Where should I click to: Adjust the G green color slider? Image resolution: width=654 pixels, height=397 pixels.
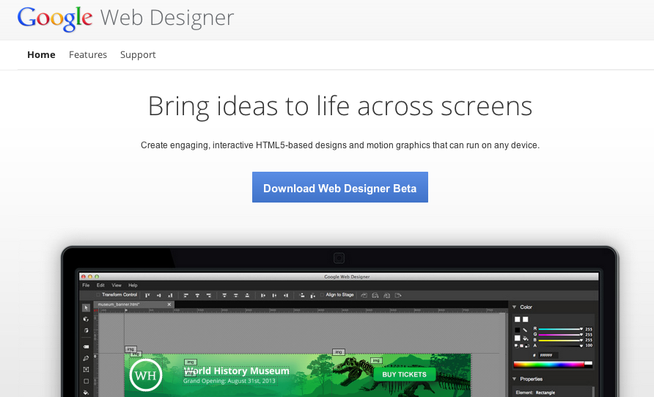tap(561, 335)
